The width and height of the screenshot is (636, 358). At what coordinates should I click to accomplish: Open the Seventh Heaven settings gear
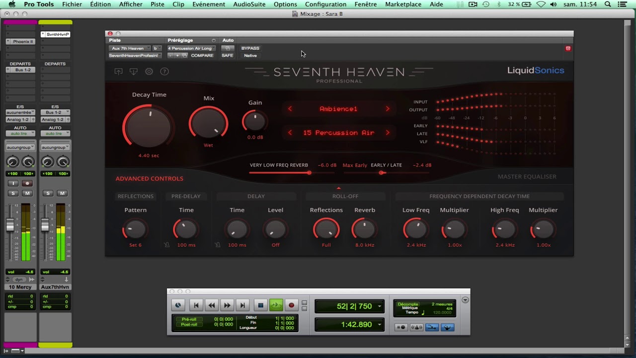pyautogui.click(x=149, y=72)
